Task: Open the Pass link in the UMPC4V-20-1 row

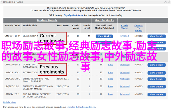Action: [x=111, y=94]
